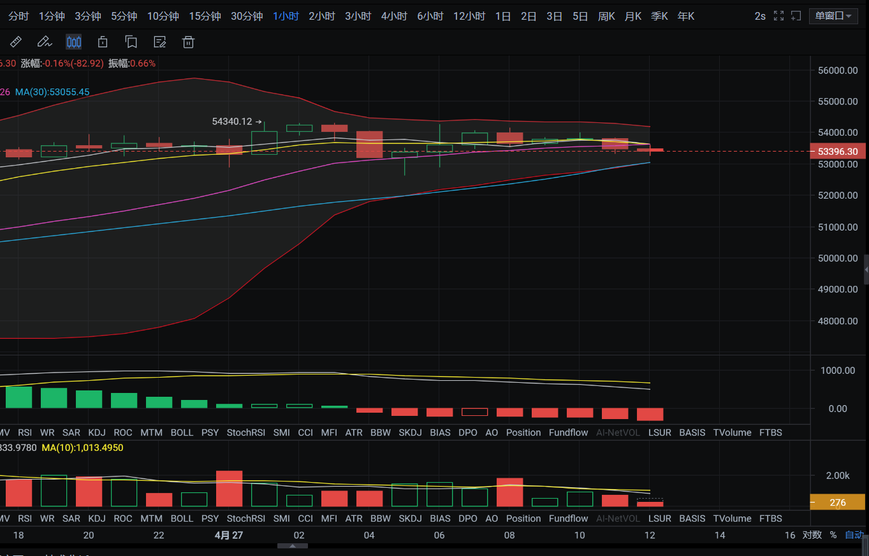The height and width of the screenshot is (556, 869).
Task: Toggle 自动 auto scale mode
Action: point(854,535)
